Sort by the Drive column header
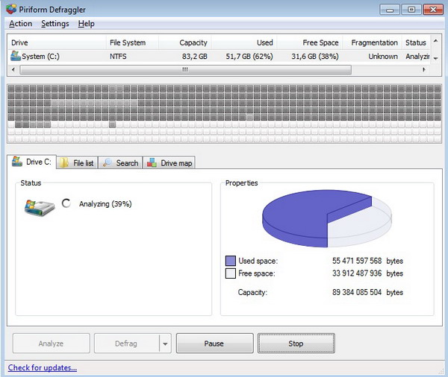The image size is (448, 377). tap(57, 42)
